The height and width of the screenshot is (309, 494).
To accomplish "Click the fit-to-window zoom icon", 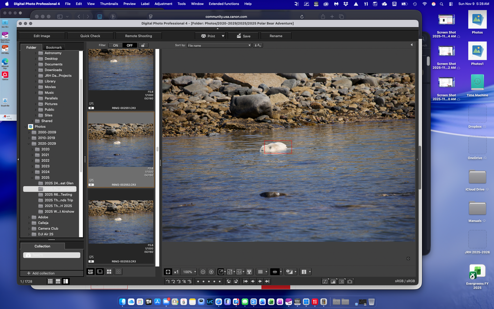I will point(168,272).
